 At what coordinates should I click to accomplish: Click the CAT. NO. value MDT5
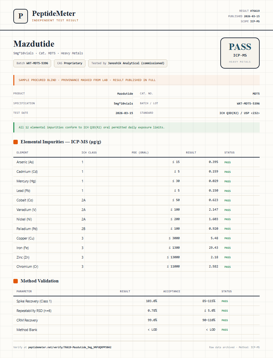coord(256,94)
